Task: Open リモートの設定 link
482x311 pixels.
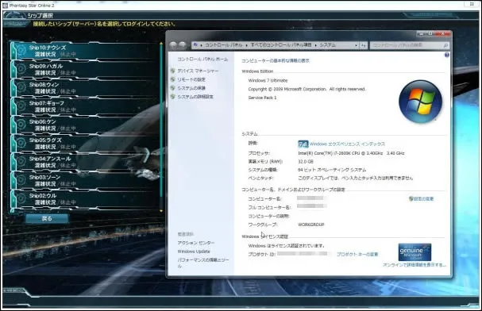Action: (191, 79)
